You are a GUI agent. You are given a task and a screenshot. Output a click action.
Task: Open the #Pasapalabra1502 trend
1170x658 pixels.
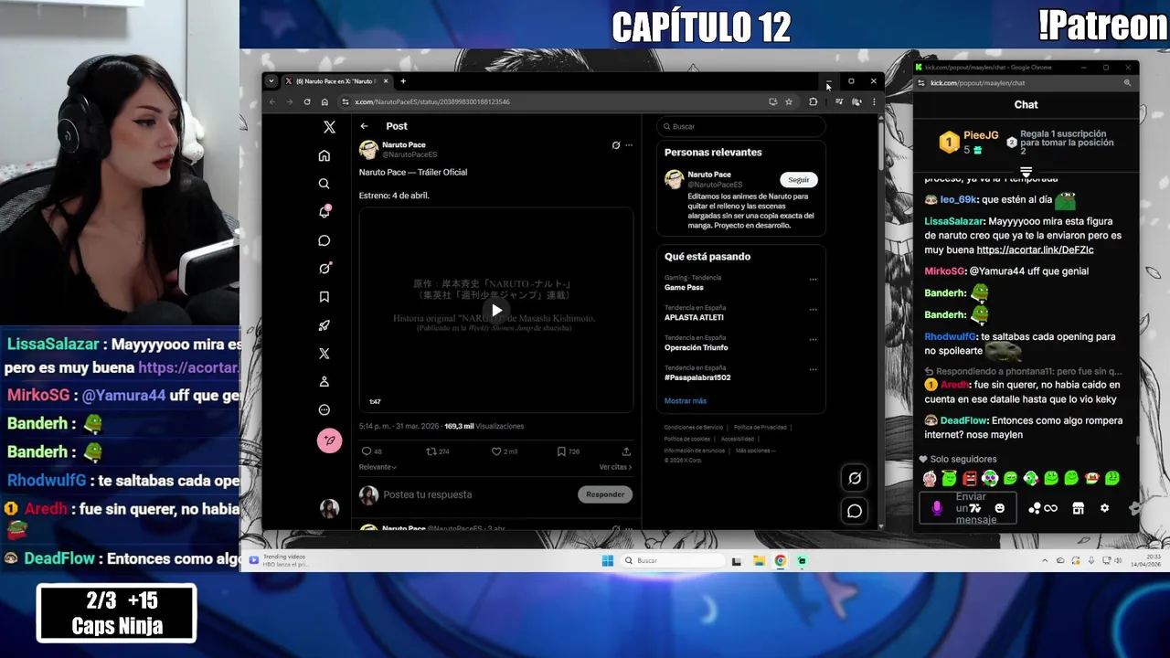click(x=697, y=377)
